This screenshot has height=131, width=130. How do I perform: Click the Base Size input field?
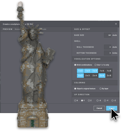coord(108,35)
